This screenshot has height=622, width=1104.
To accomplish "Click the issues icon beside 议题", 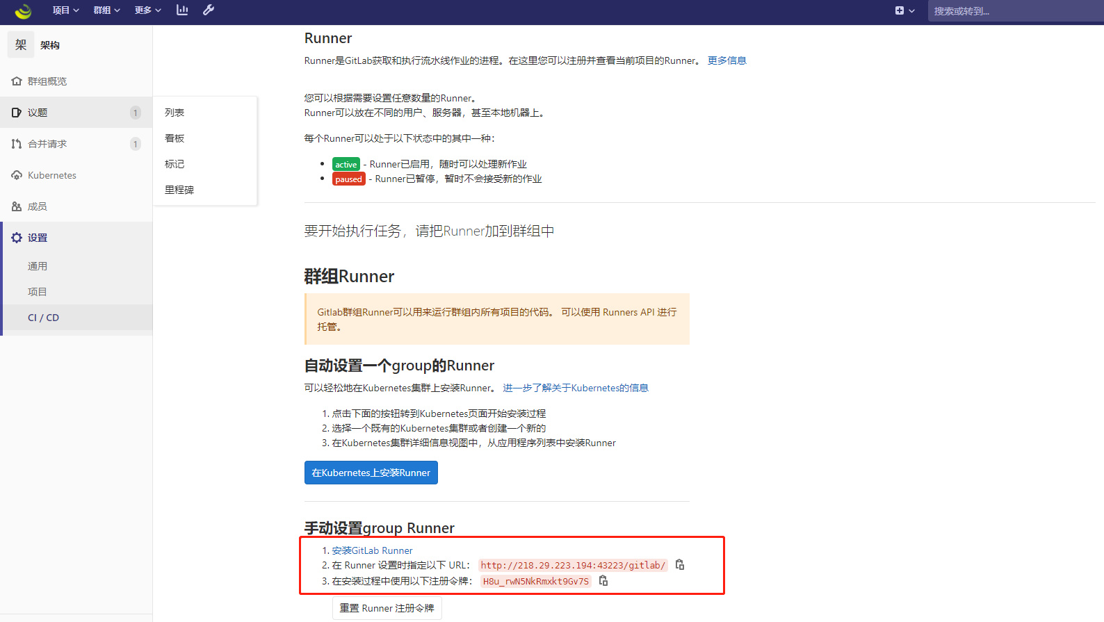I will 17,113.
